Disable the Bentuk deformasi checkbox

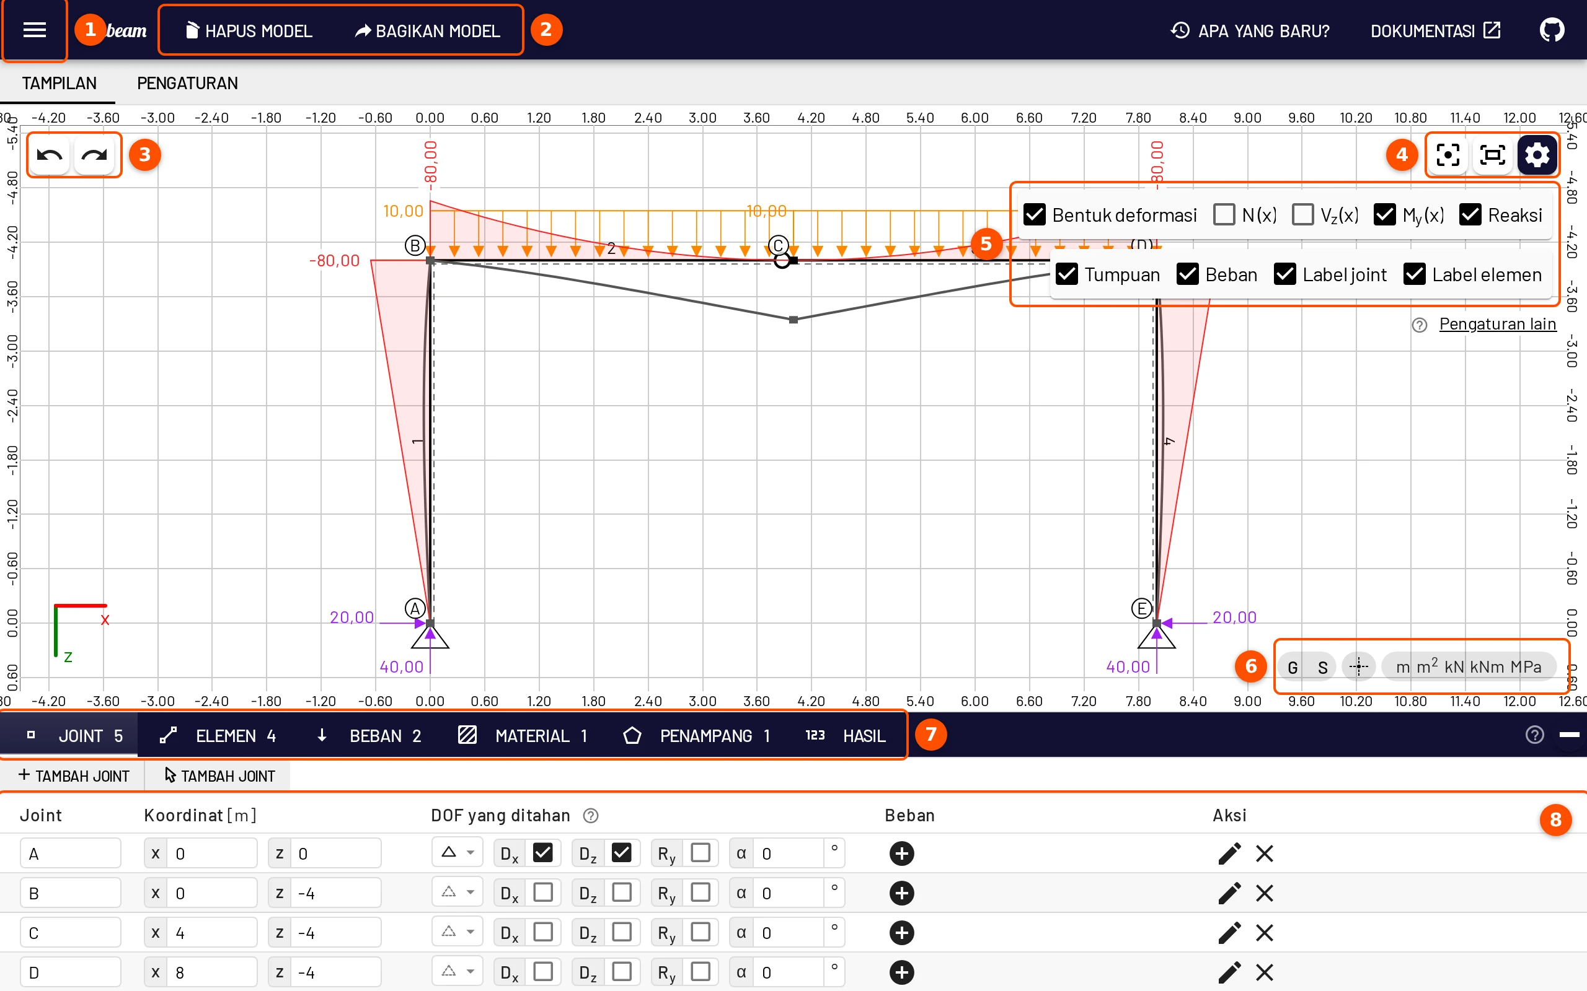pos(1034,214)
